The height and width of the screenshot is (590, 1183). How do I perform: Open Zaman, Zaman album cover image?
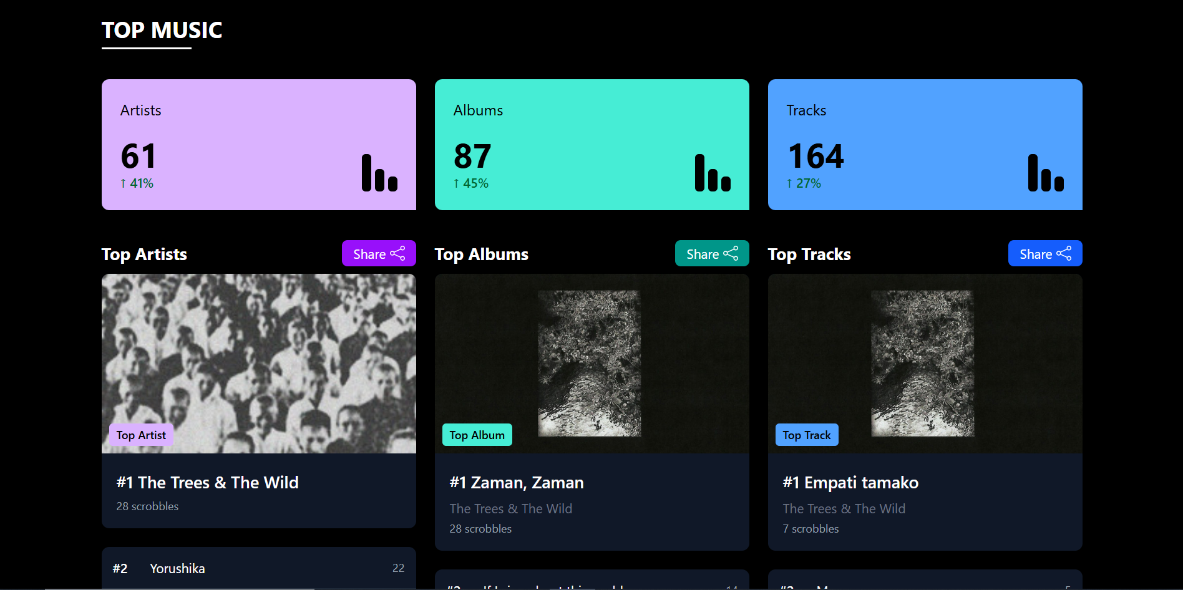coord(590,363)
